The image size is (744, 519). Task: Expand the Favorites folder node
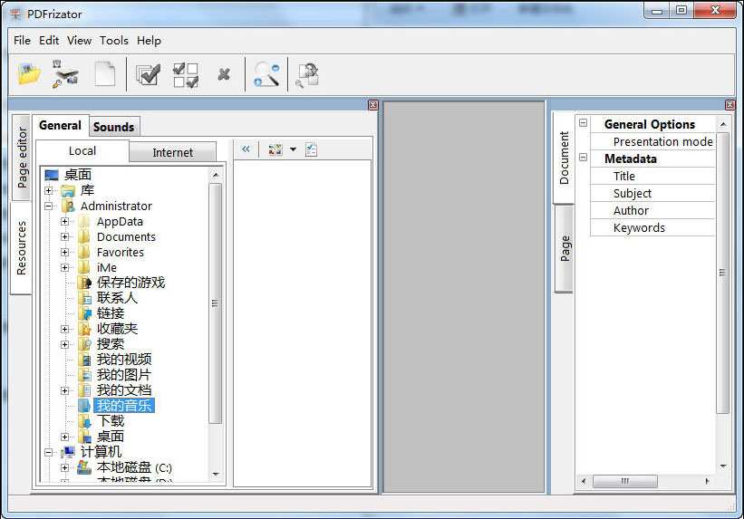point(65,253)
